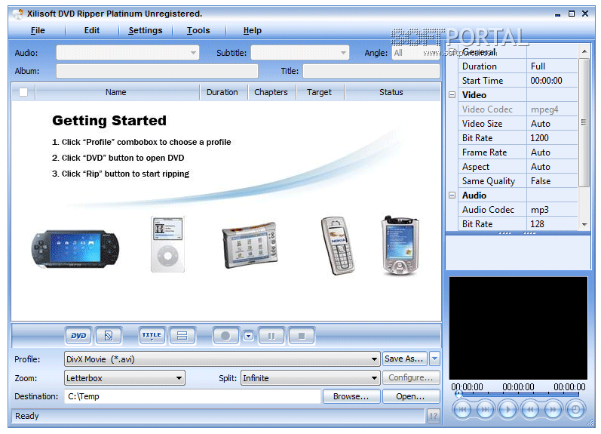Click the properties scrollbar down arrow
The image size is (601, 434).
584,225
